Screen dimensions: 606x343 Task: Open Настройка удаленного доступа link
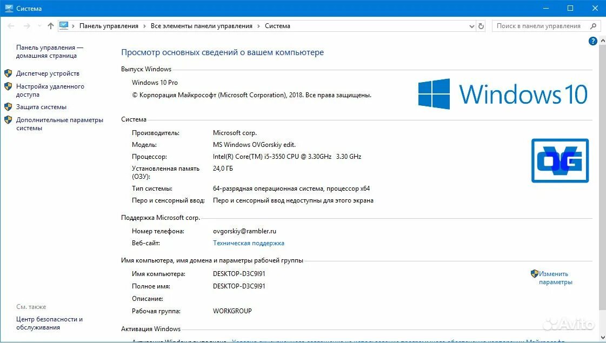50,90
